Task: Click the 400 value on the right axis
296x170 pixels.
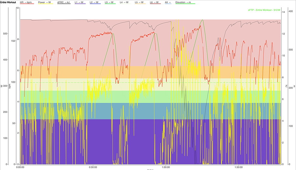Action: point(290,12)
